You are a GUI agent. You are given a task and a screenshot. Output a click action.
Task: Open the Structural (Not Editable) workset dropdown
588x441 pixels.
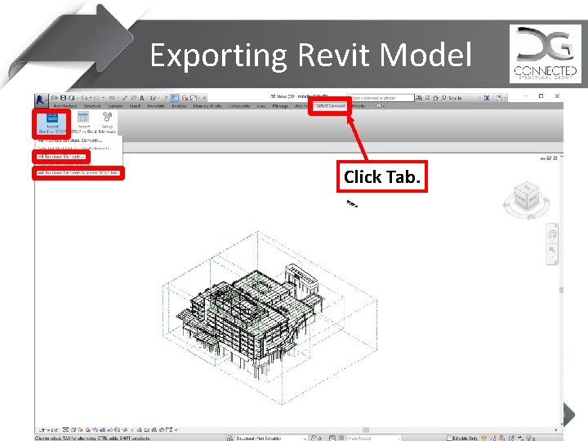pyautogui.click(x=269, y=438)
